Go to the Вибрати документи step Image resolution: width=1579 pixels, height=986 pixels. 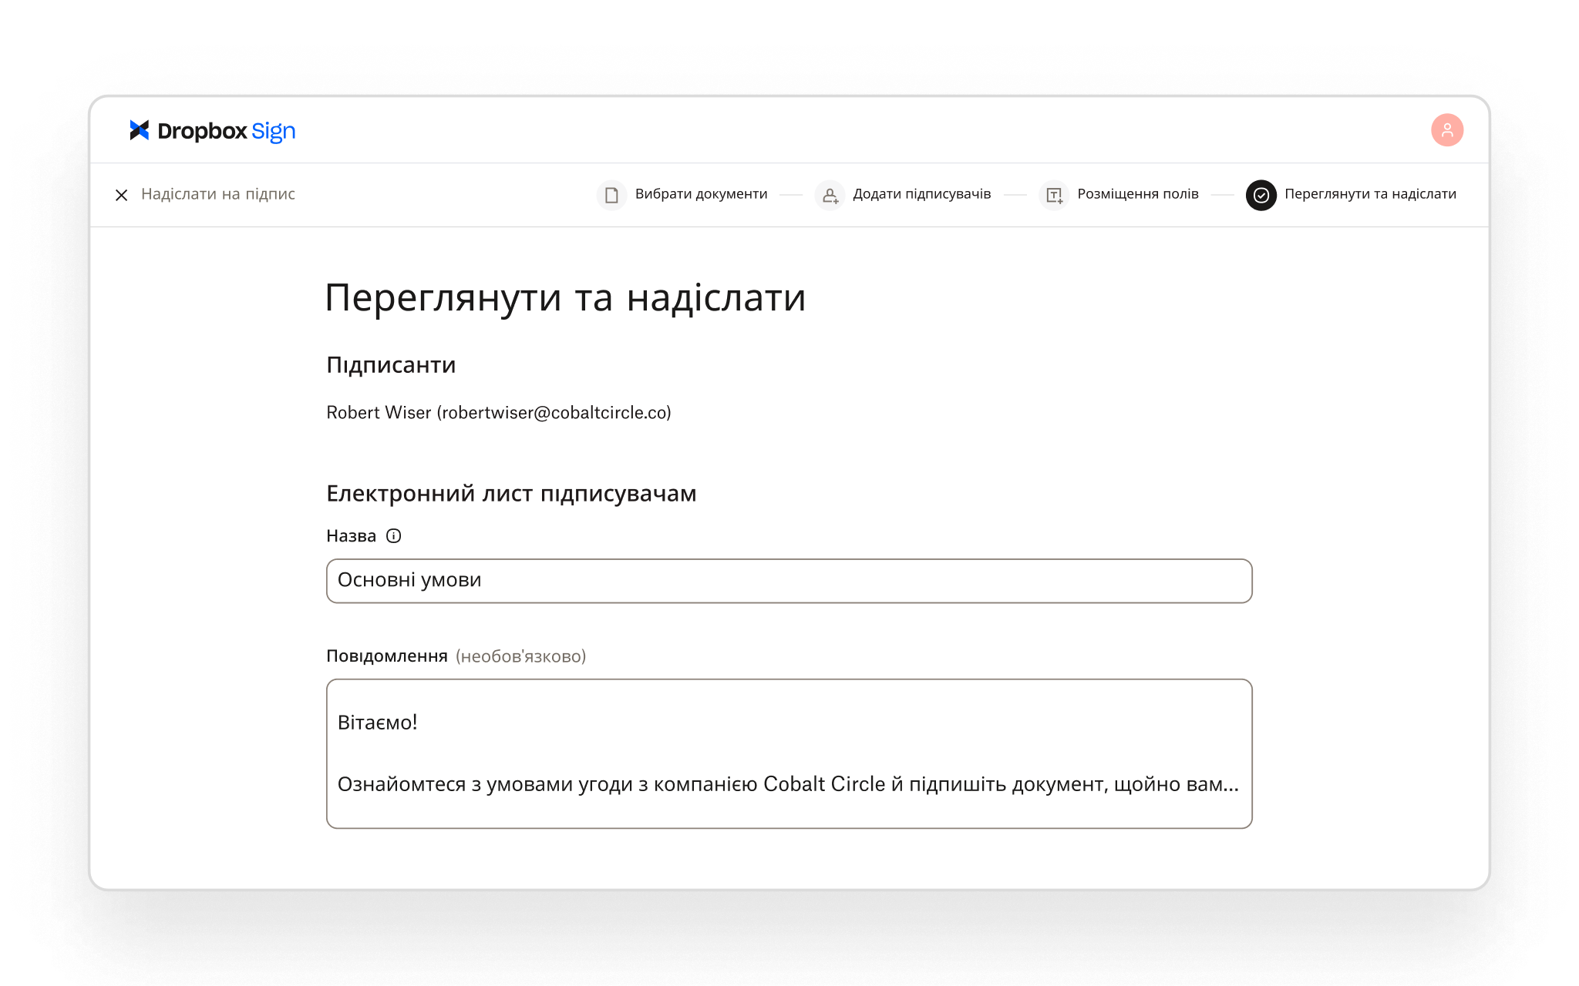pos(701,194)
